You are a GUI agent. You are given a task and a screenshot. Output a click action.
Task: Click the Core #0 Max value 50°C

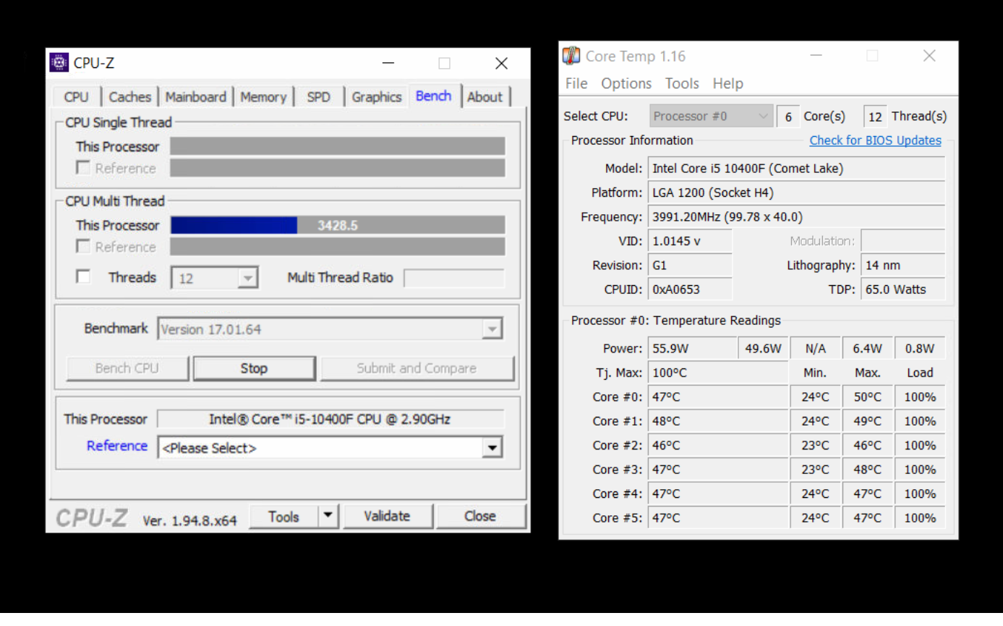[x=868, y=397]
